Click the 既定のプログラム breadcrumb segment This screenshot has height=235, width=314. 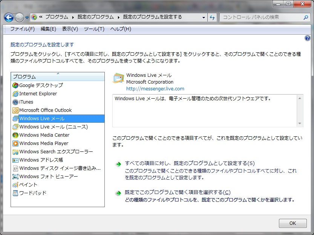pos(96,17)
